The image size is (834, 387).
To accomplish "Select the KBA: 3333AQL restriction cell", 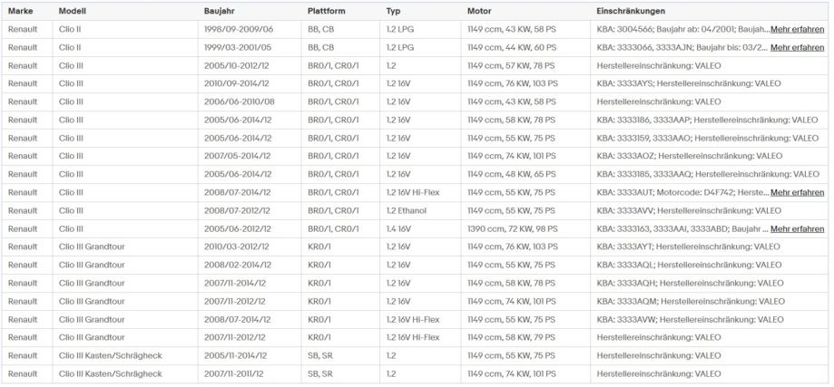I will point(689,265).
